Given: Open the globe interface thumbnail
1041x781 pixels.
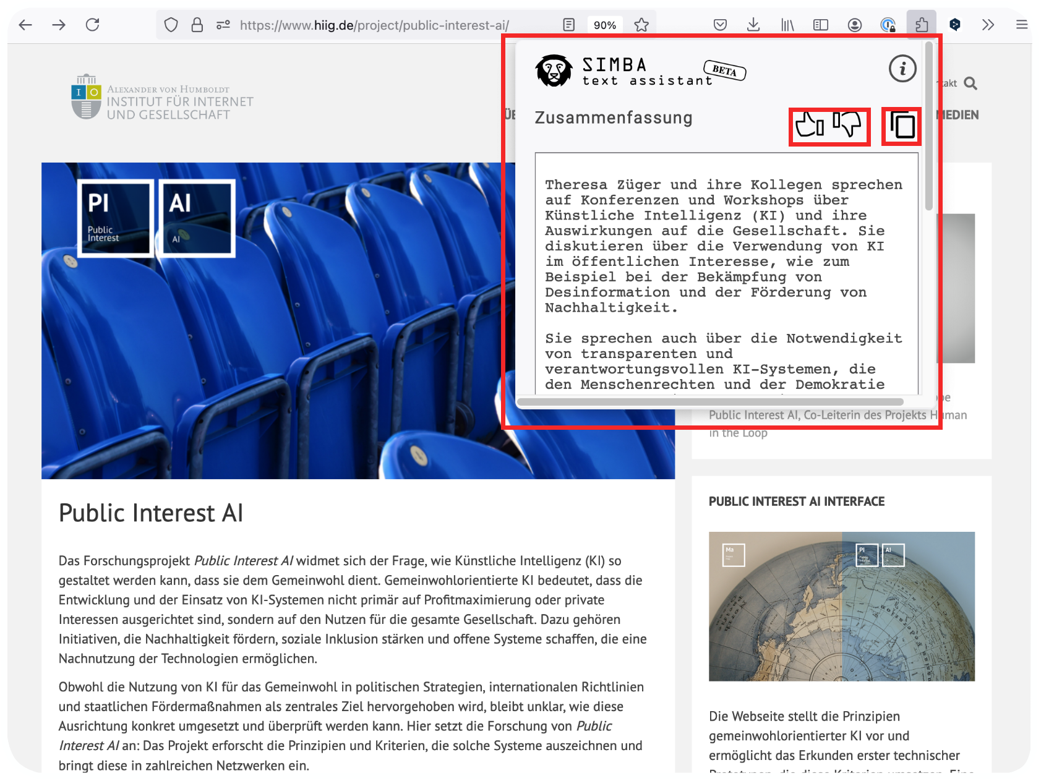Looking at the screenshot, I should pyautogui.click(x=842, y=607).
